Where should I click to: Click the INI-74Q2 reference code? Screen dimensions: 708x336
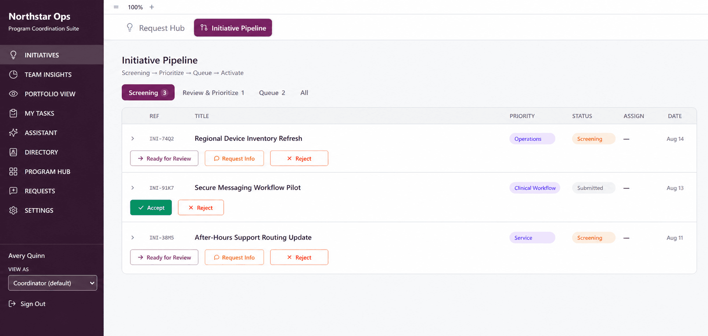click(161, 138)
